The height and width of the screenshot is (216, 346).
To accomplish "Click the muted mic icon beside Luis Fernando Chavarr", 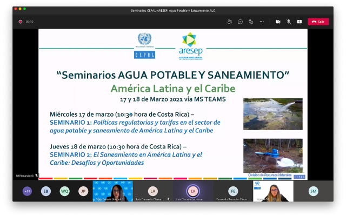I will 168,199.
